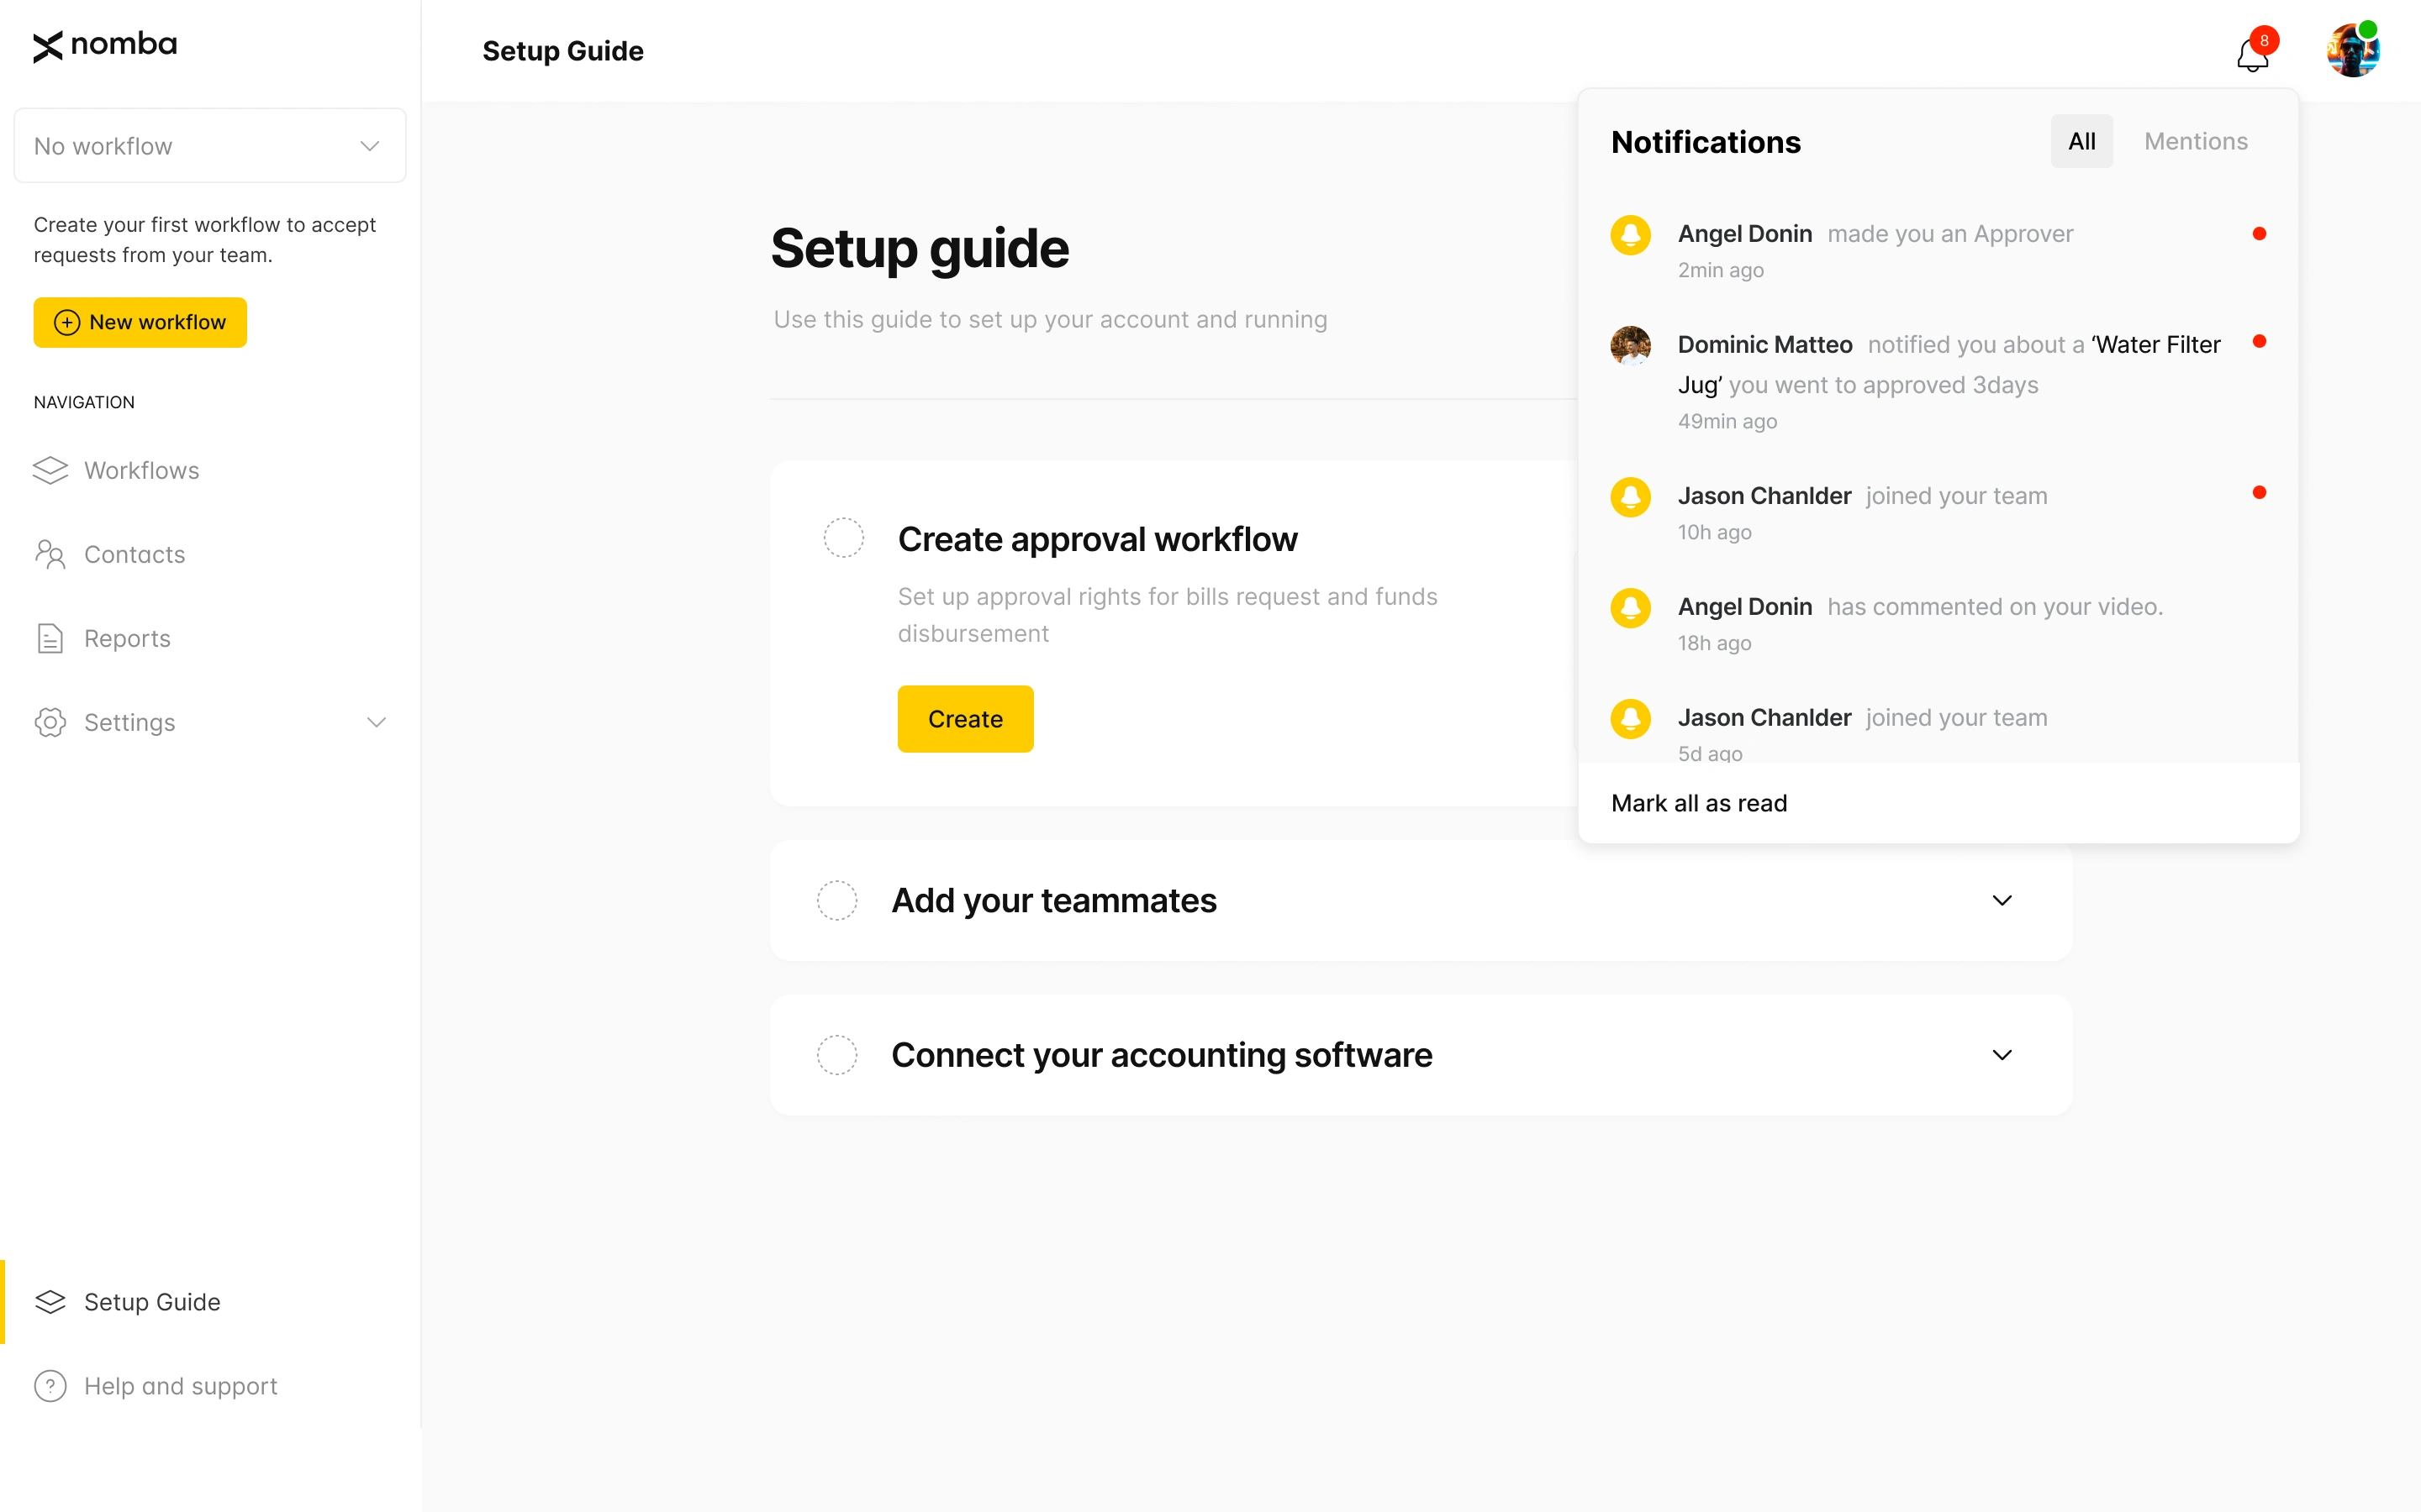Image resolution: width=2421 pixels, height=1512 pixels.
Task: Click Mark all as read
Action: (x=1699, y=802)
